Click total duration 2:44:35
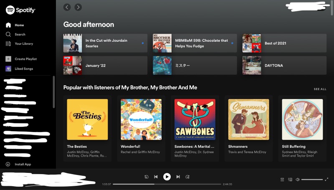 (x=228, y=184)
